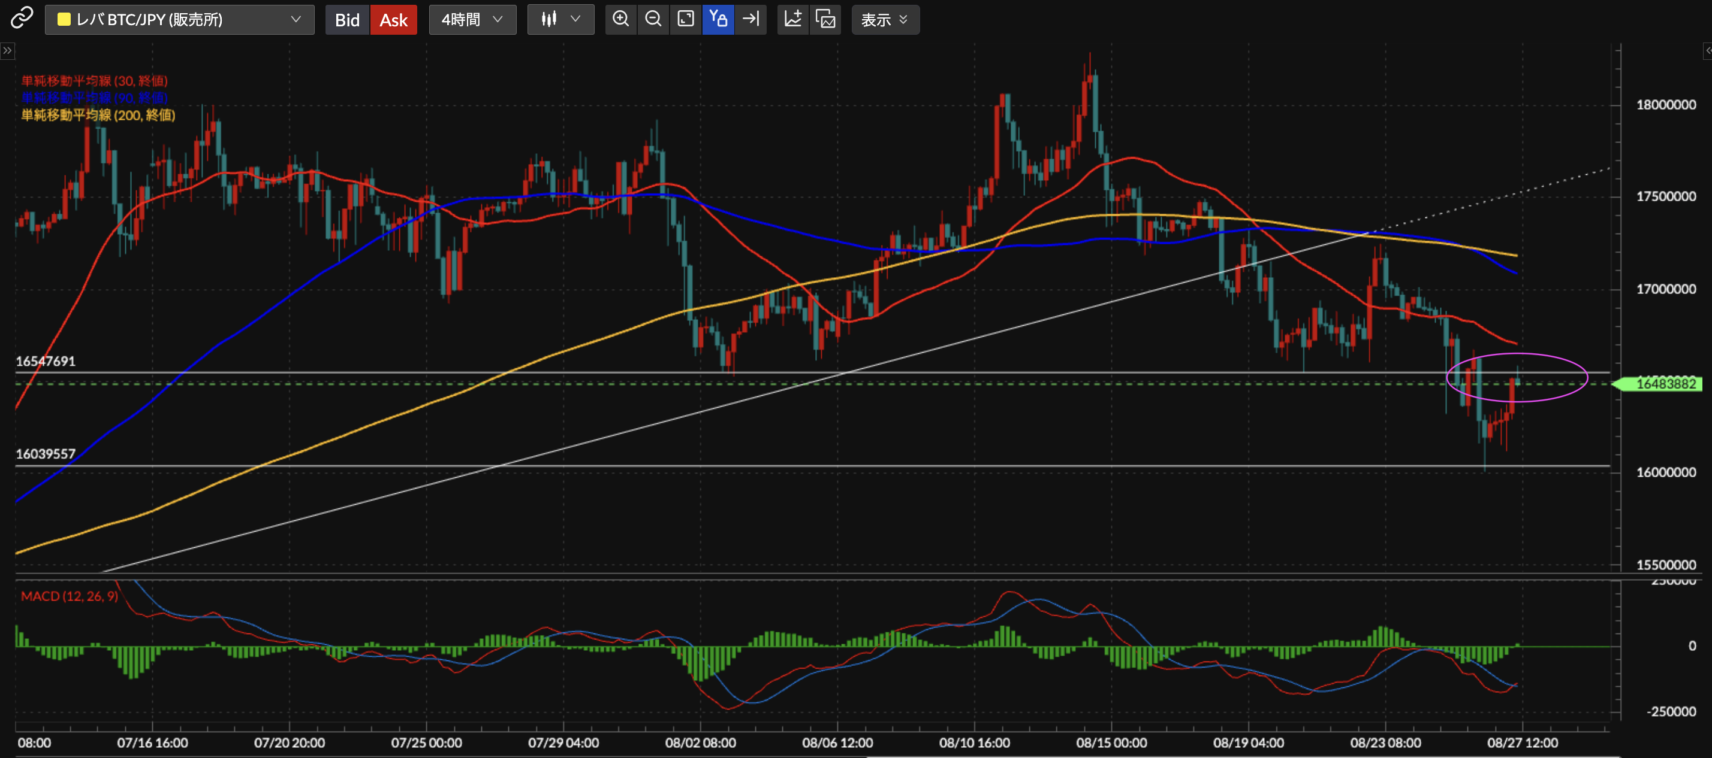Zoom in on the chart
This screenshot has height=758, width=1712.
click(621, 19)
